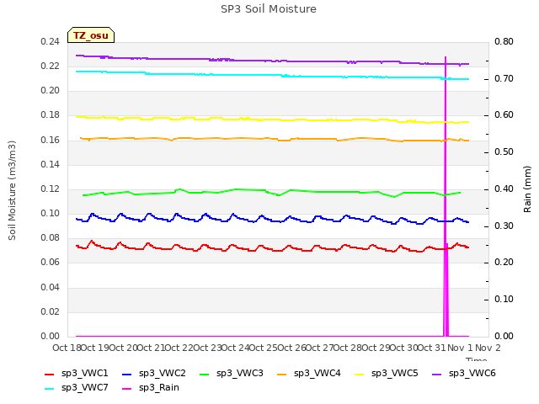
Task: Click the 0.30 right axis tick label
Action: [x=504, y=226]
